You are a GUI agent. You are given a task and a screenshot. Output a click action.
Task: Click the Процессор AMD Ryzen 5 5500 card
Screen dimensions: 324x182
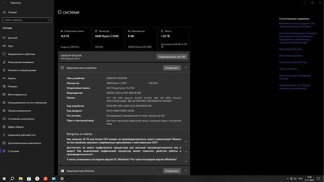(x=108, y=39)
